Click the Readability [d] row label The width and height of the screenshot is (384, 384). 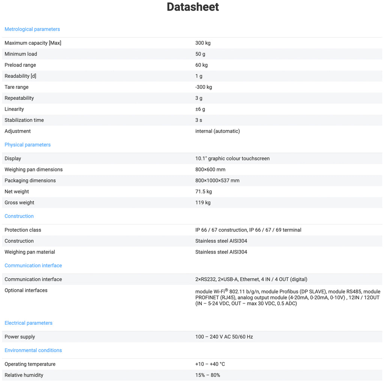point(20,76)
